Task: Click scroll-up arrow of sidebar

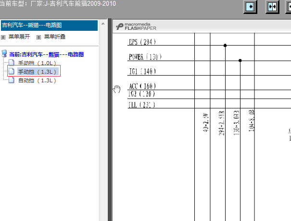Action: [x=103, y=24]
